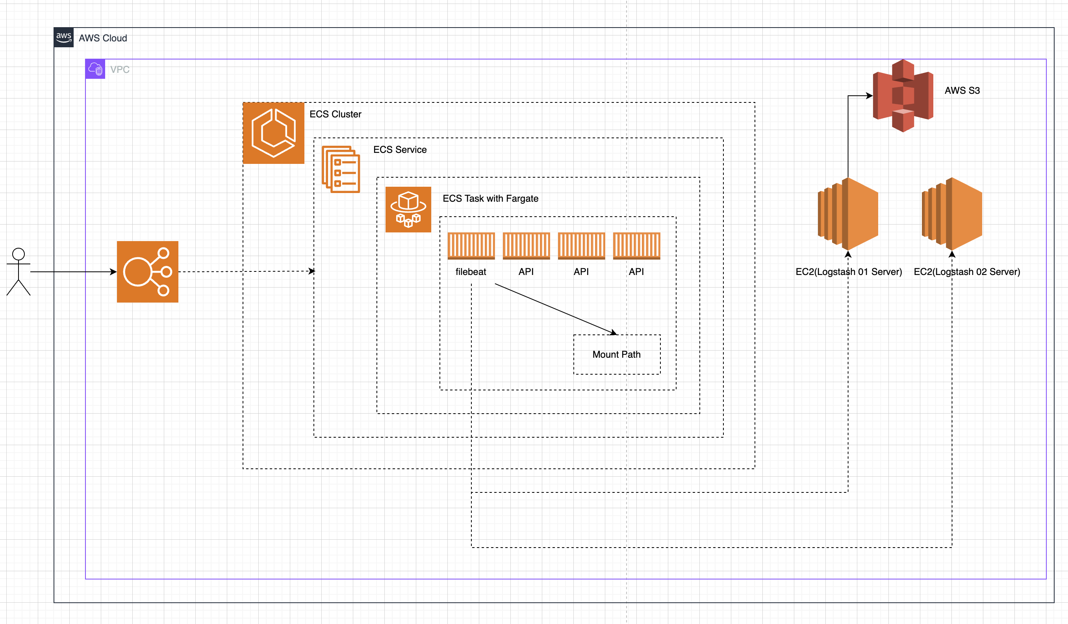Image resolution: width=1068 pixels, height=624 pixels.
Task: Click the user actor figure
Action: pos(18,271)
